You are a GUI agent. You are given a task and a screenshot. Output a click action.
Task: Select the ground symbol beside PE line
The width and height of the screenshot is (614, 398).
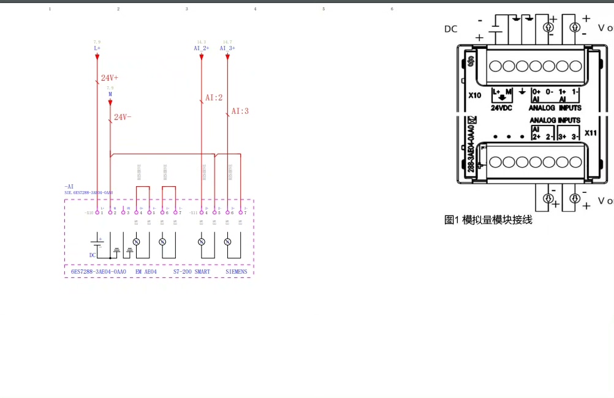130,250
